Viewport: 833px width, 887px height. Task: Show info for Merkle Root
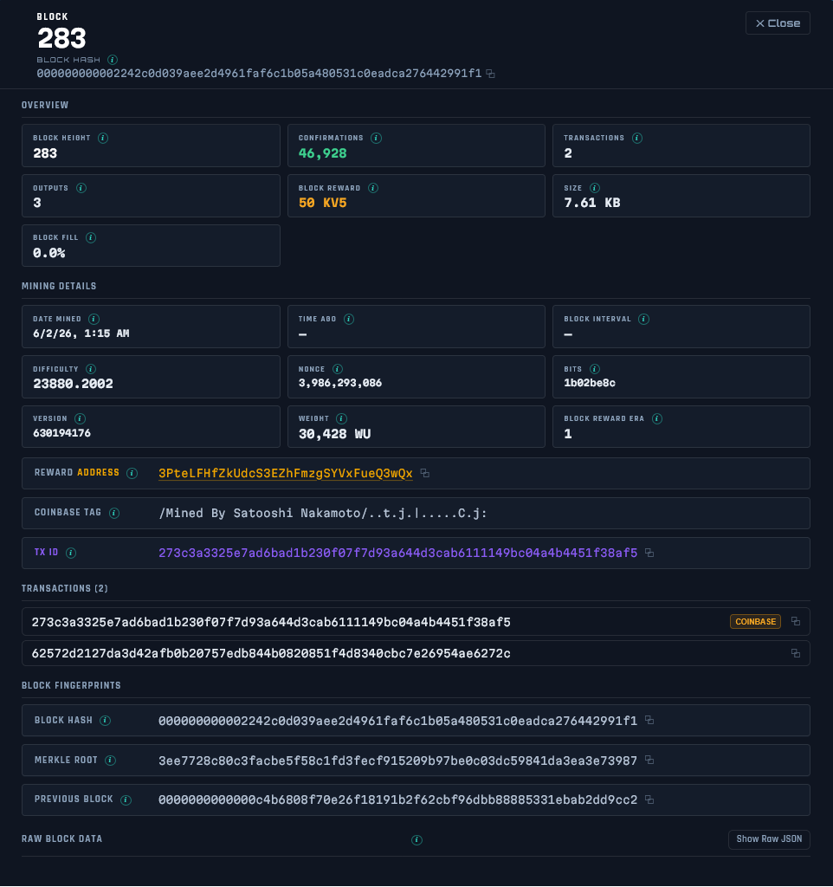click(111, 761)
